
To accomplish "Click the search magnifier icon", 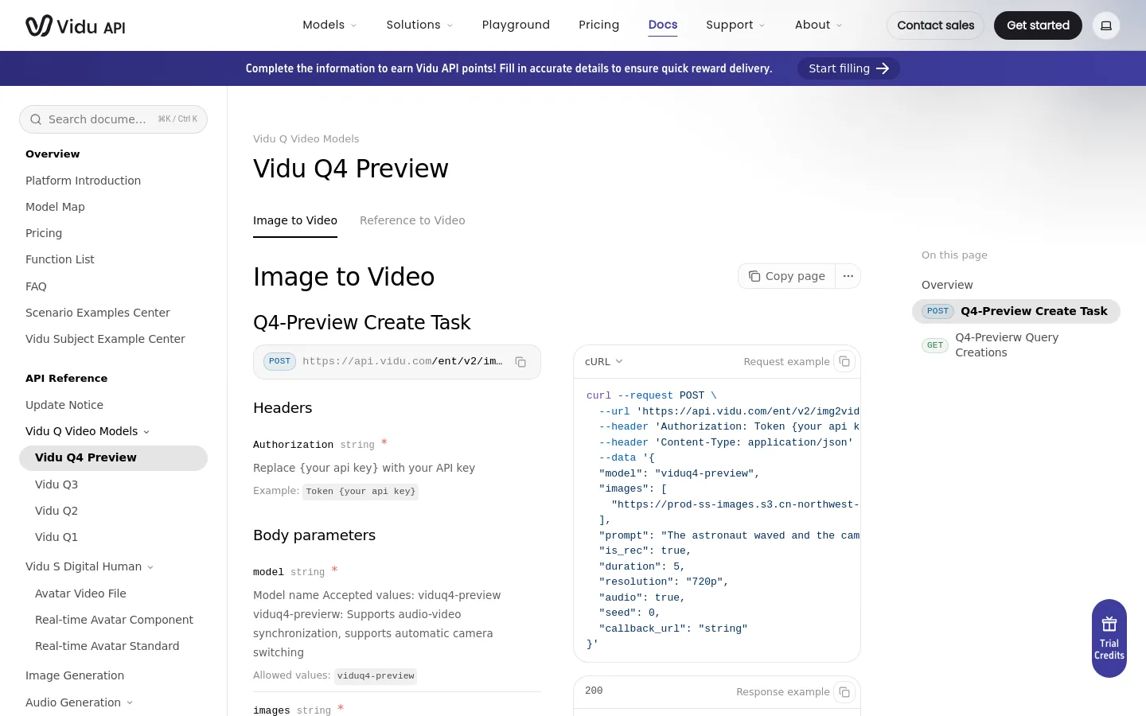I will tap(36, 119).
